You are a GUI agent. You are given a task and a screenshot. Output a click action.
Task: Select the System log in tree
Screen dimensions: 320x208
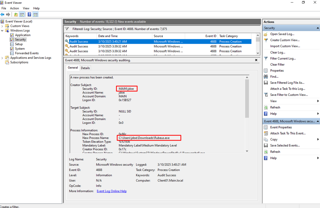point(20,49)
